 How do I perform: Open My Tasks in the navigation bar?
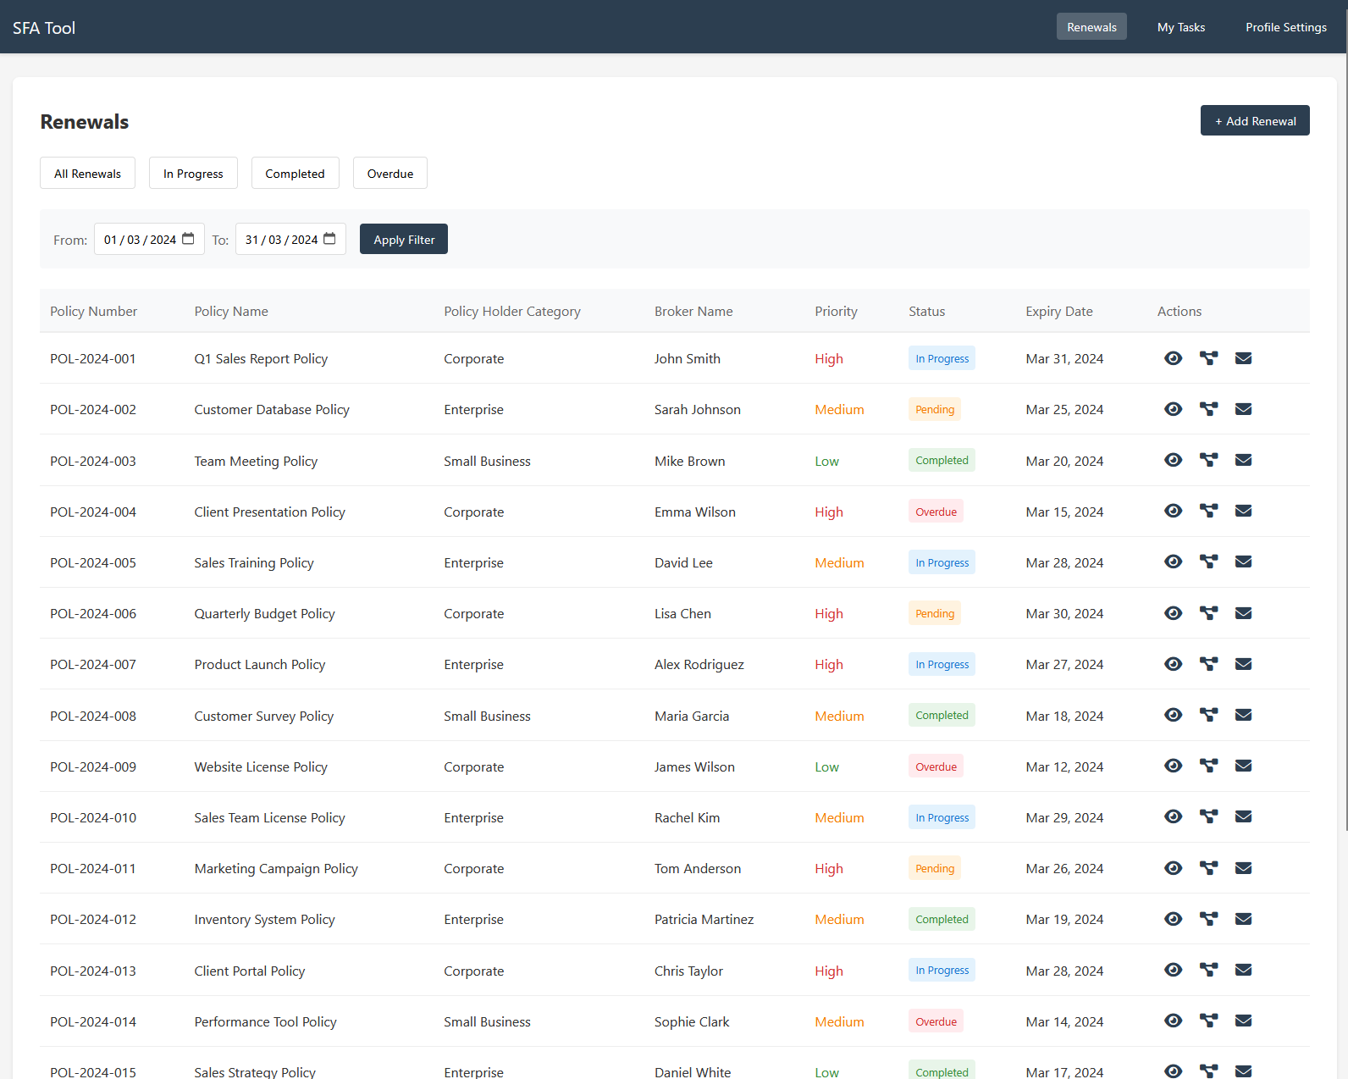1180,27
